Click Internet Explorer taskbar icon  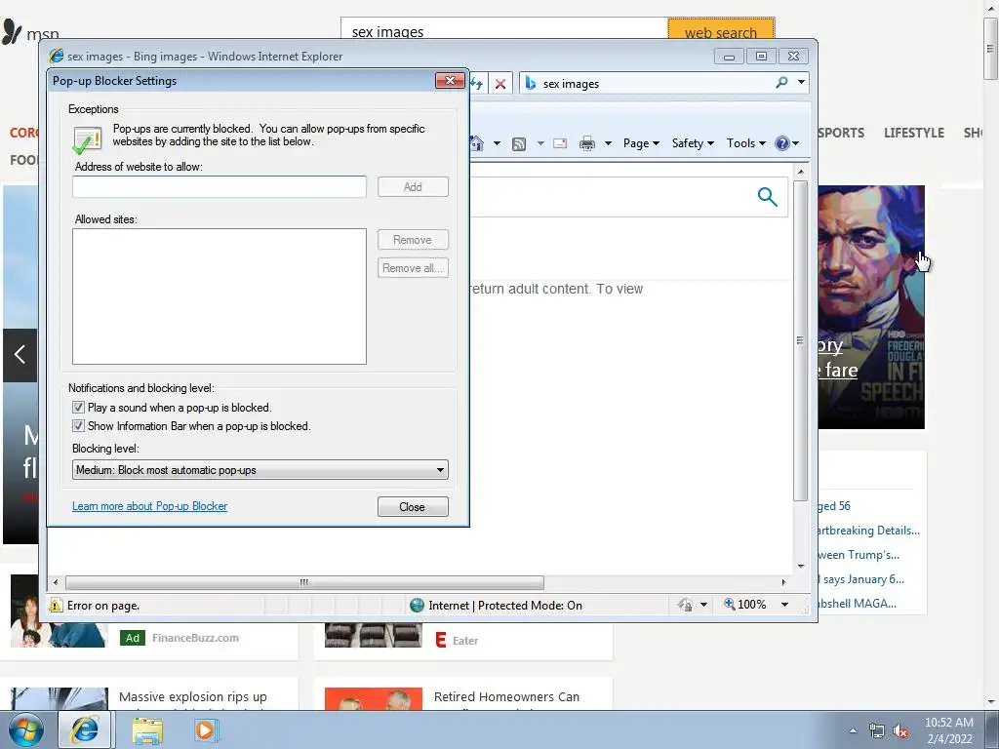pos(86,729)
